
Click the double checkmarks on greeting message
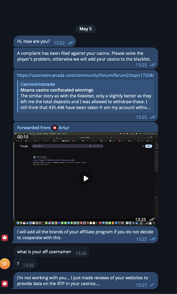pos(71,43)
